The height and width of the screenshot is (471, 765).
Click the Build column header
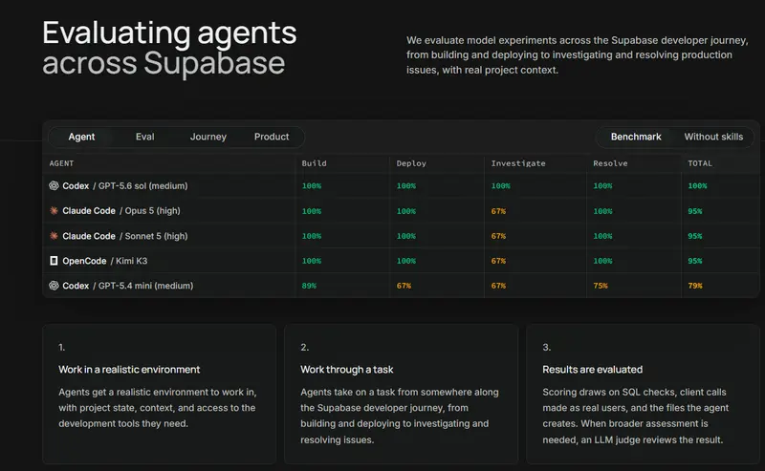coord(315,163)
